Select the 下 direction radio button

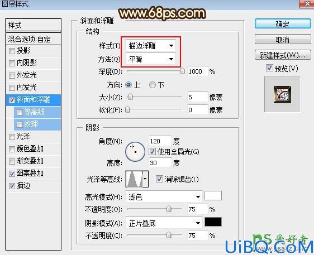click(153, 85)
